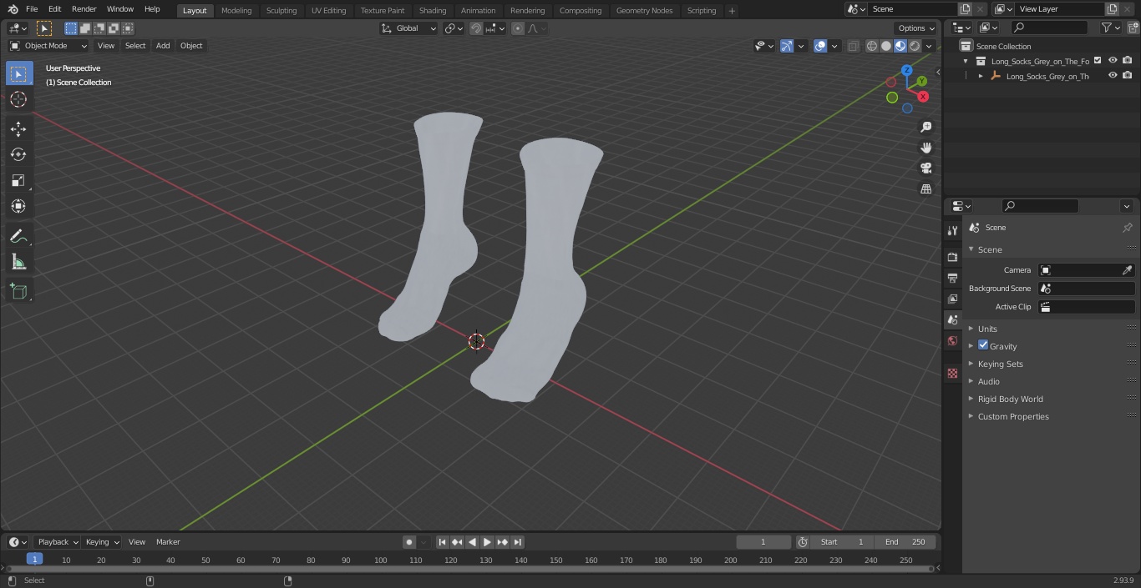Open the Options dropdown in viewport header
This screenshot has height=588, width=1141.
916,28
